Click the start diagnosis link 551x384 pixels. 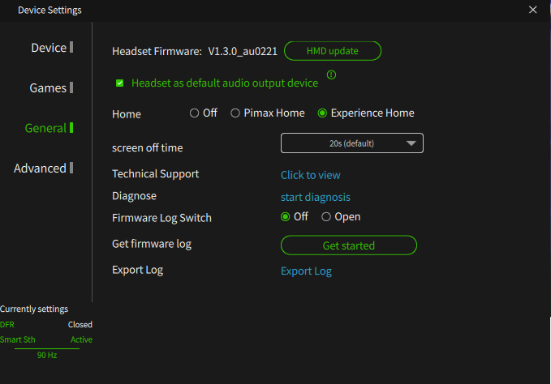pyautogui.click(x=315, y=197)
